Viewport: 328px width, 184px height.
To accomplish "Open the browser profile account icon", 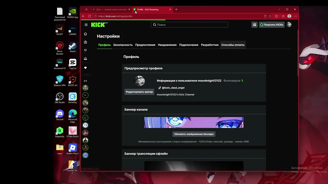I will (289, 16).
